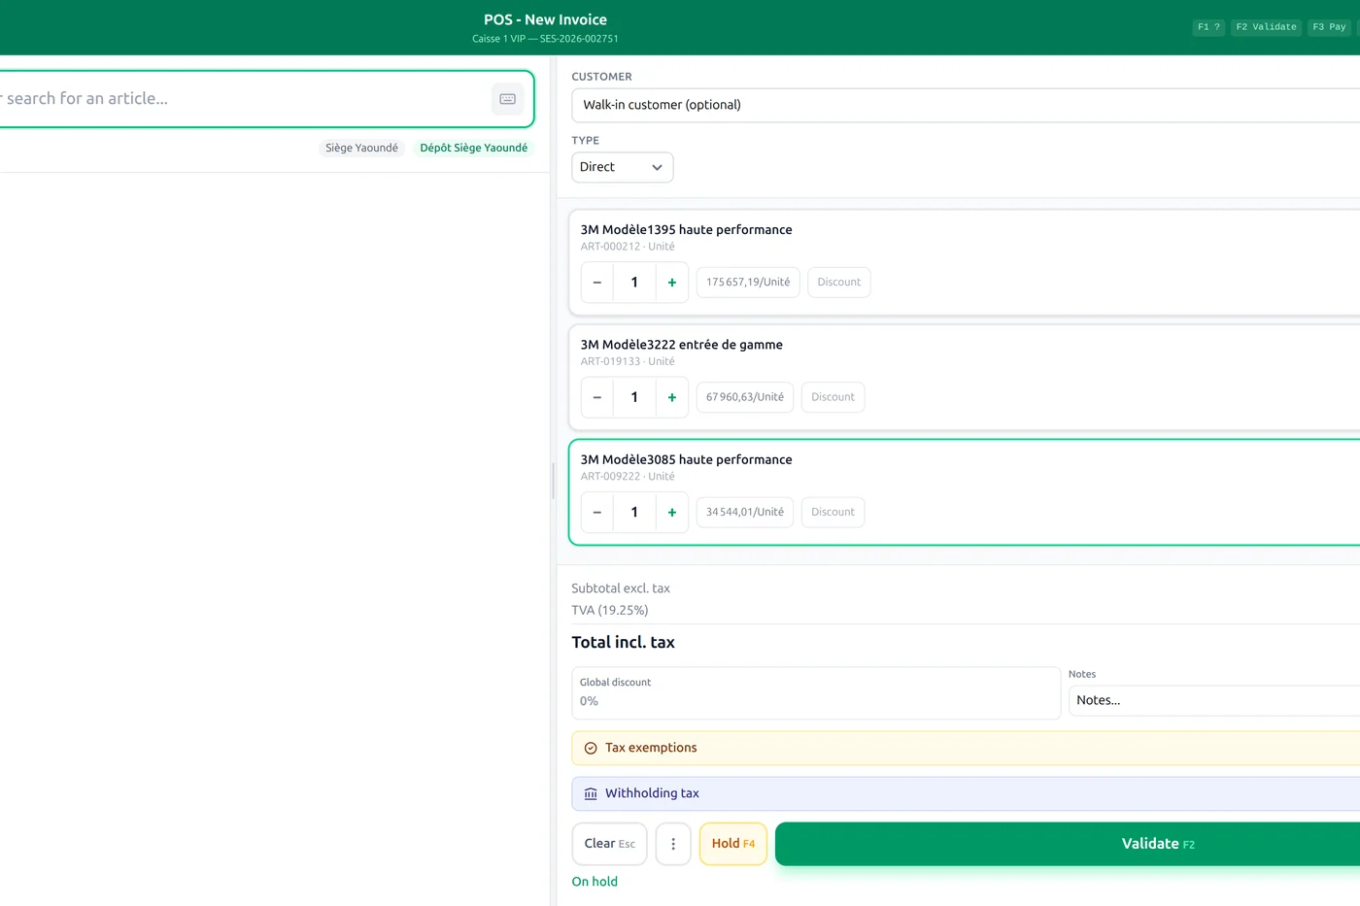Clear the current invoice

click(x=609, y=844)
